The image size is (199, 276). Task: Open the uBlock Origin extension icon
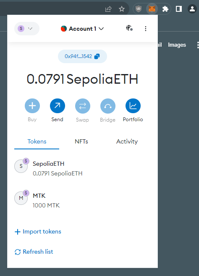coord(139,9)
